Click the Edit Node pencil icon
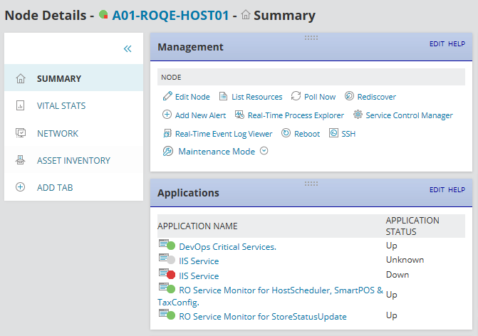The width and height of the screenshot is (478, 336). pos(168,97)
